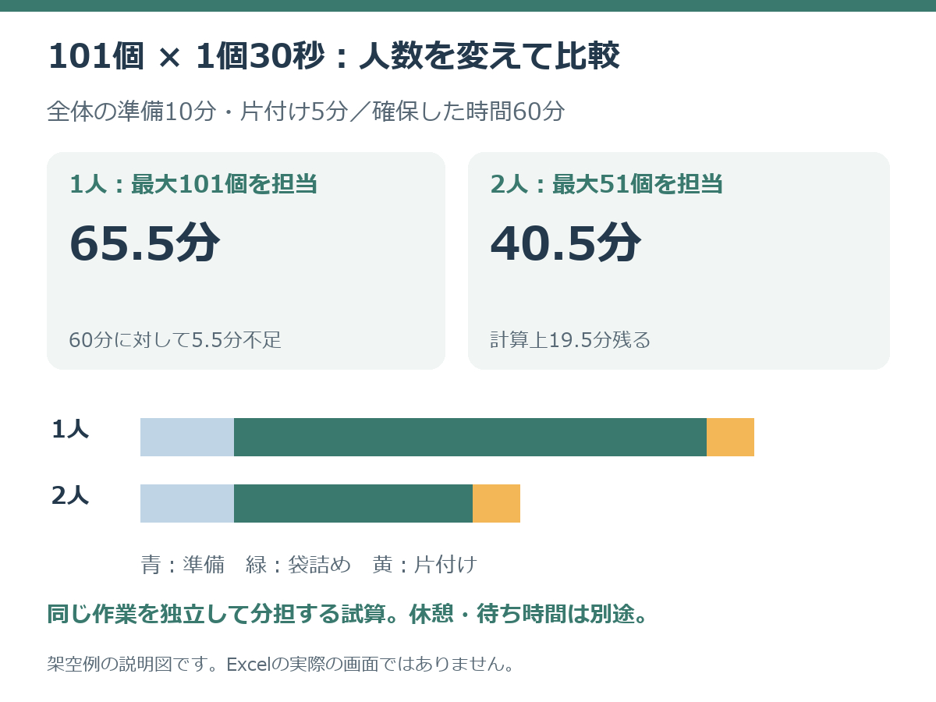The width and height of the screenshot is (936, 702).
Task: Click the green note 同じ作業を独立して分担する試算
Action: tap(215, 615)
